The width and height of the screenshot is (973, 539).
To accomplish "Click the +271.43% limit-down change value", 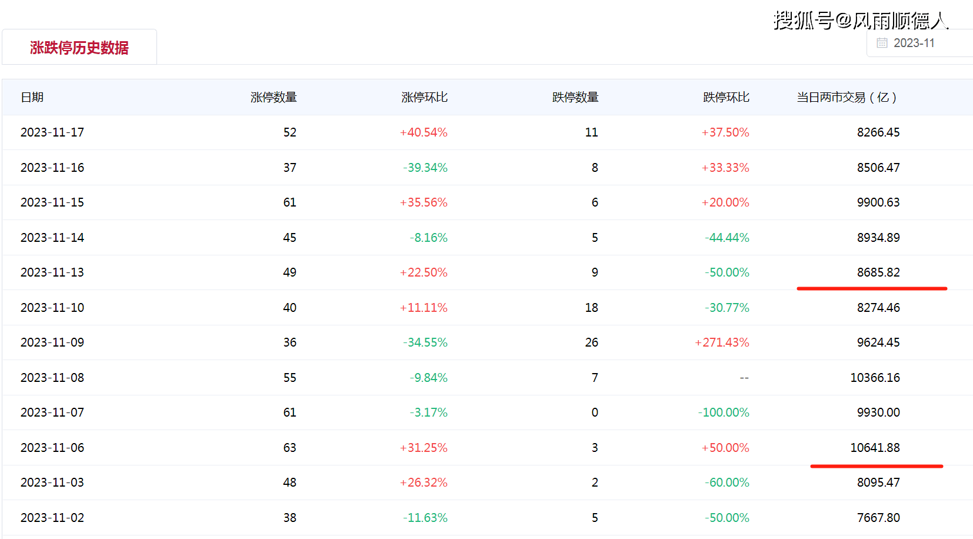I will [x=722, y=342].
